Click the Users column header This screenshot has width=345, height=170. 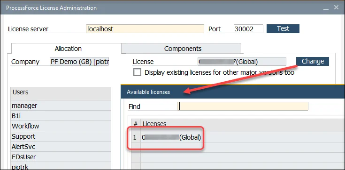[x=61, y=94]
